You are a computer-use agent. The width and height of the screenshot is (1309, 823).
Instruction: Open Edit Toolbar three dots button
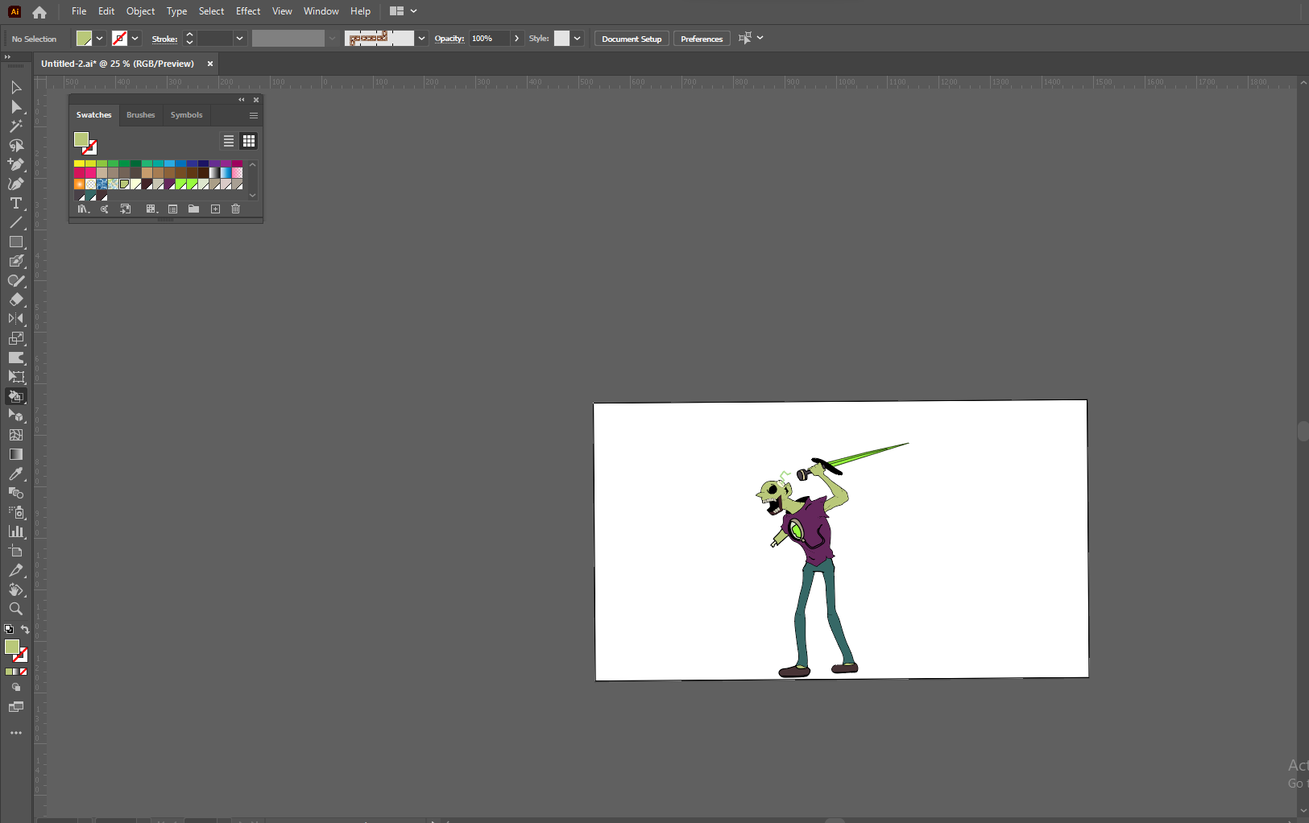15,733
